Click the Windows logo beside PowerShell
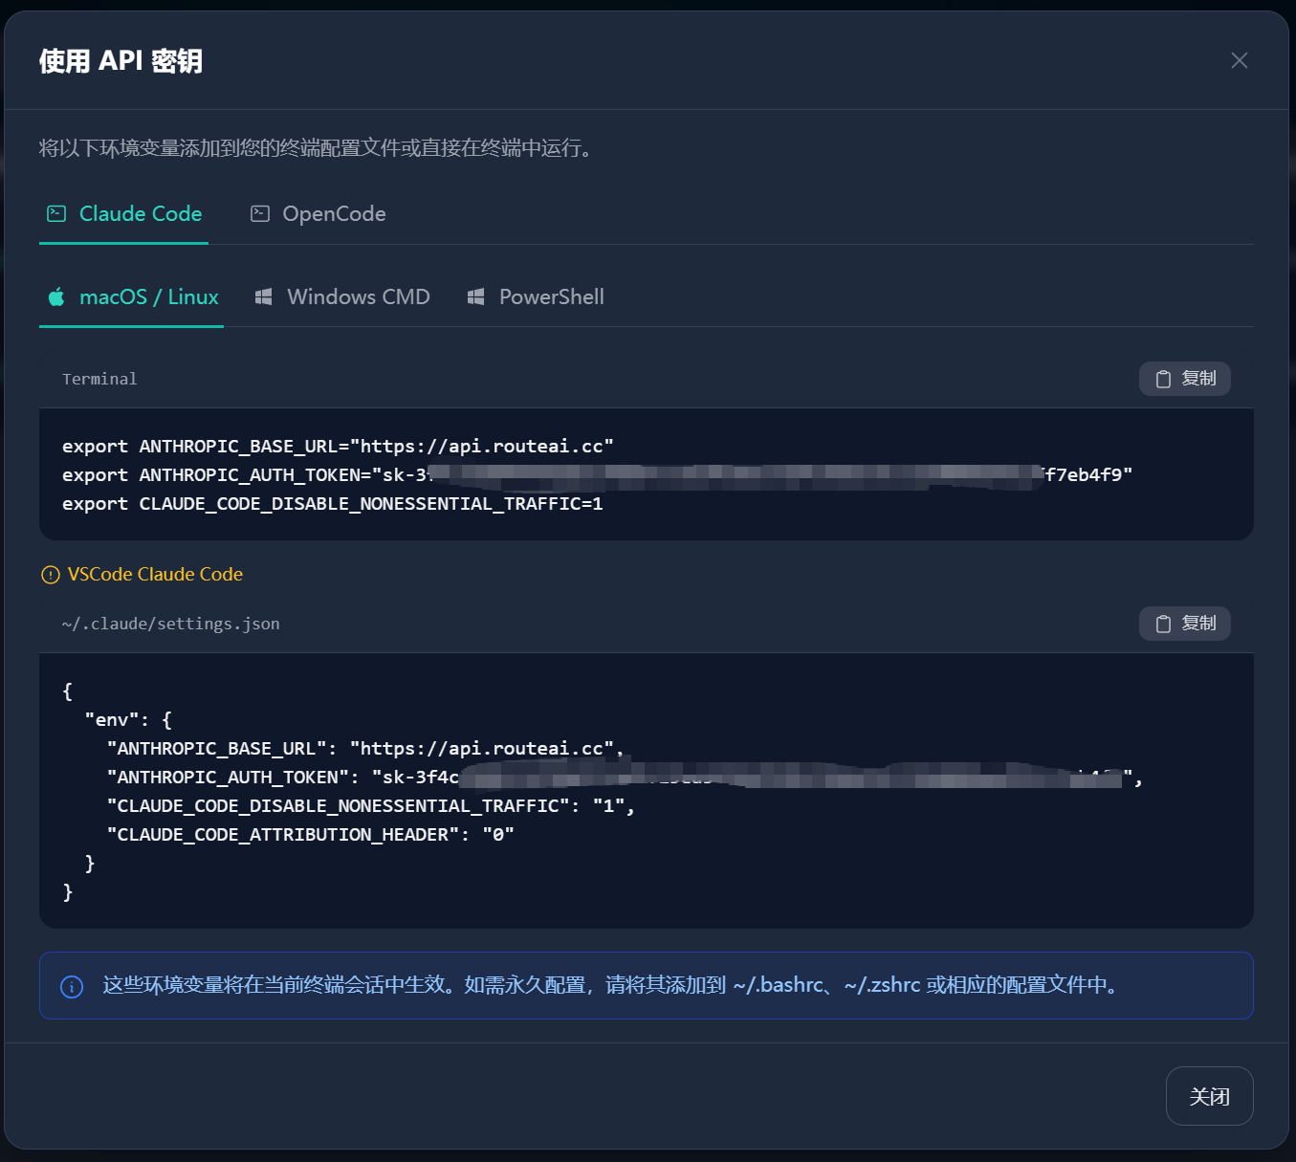The width and height of the screenshot is (1296, 1162). point(475,297)
